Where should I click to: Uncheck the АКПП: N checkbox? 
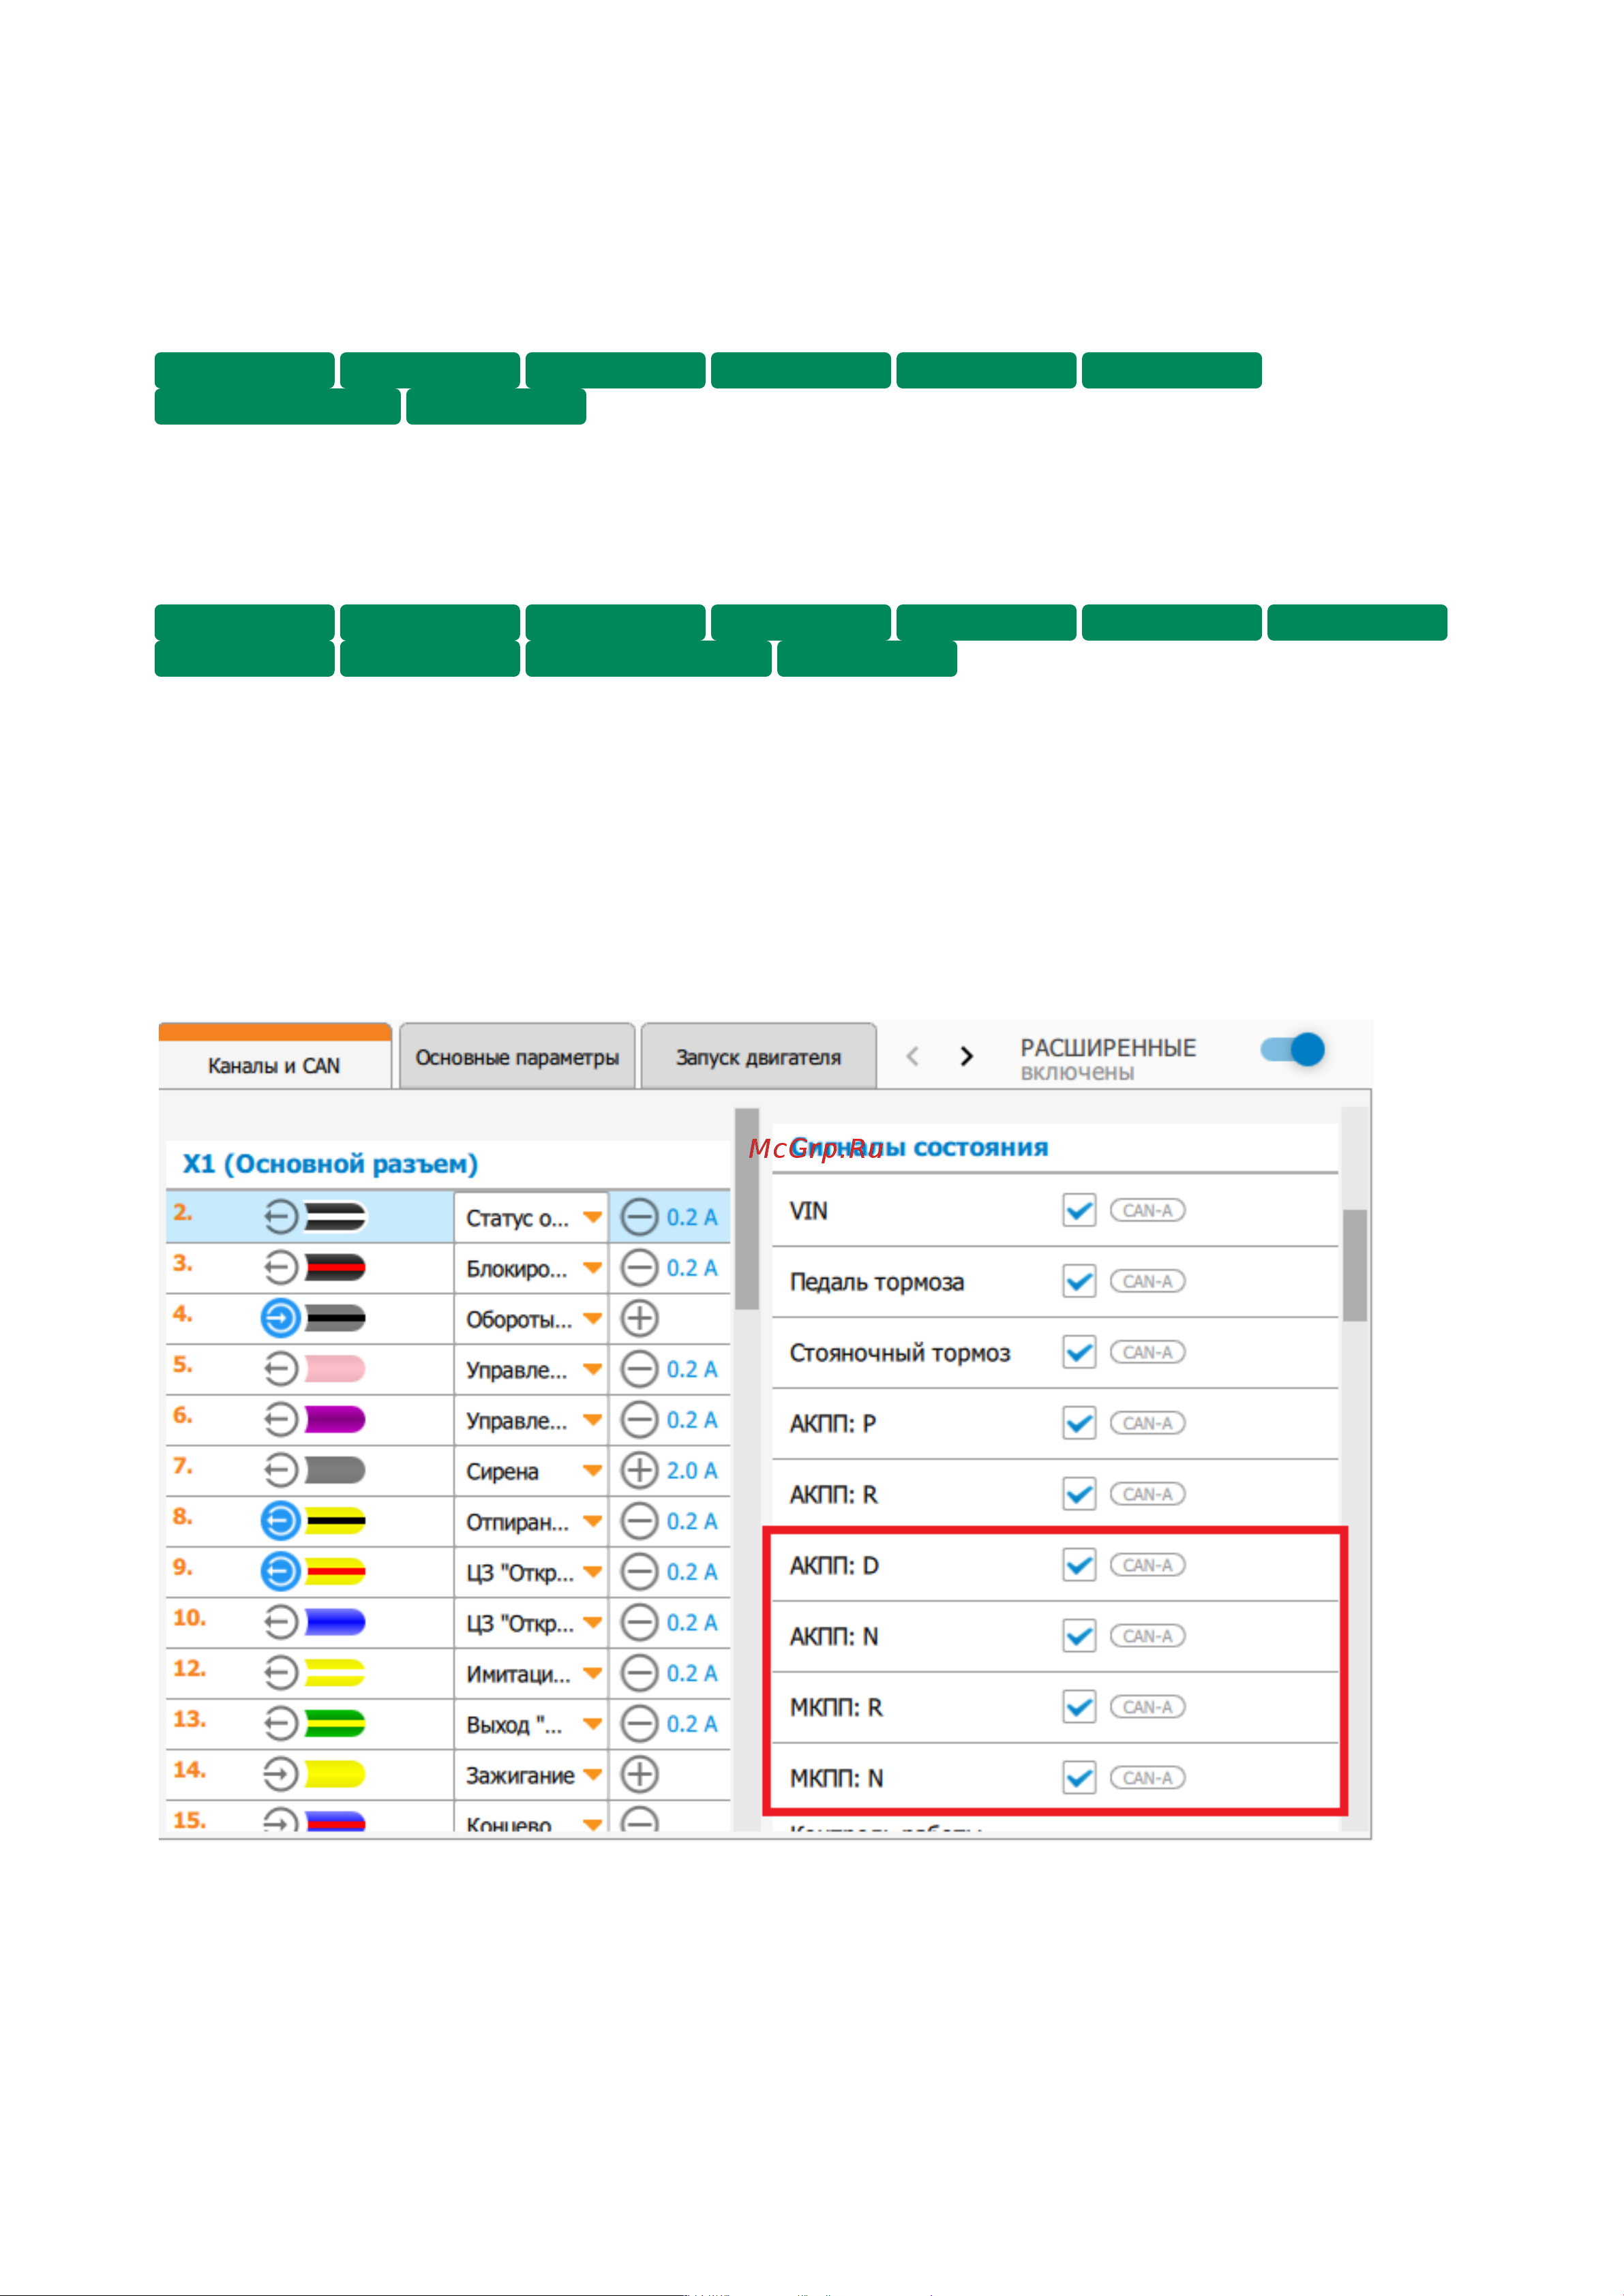[x=1079, y=1636]
